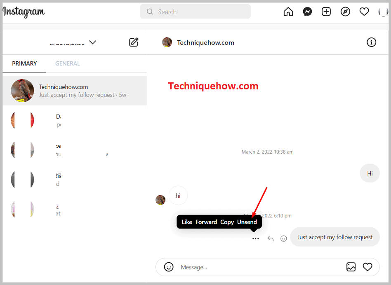Open third conversation in inbox list
391x285 pixels.
(75, 150)
